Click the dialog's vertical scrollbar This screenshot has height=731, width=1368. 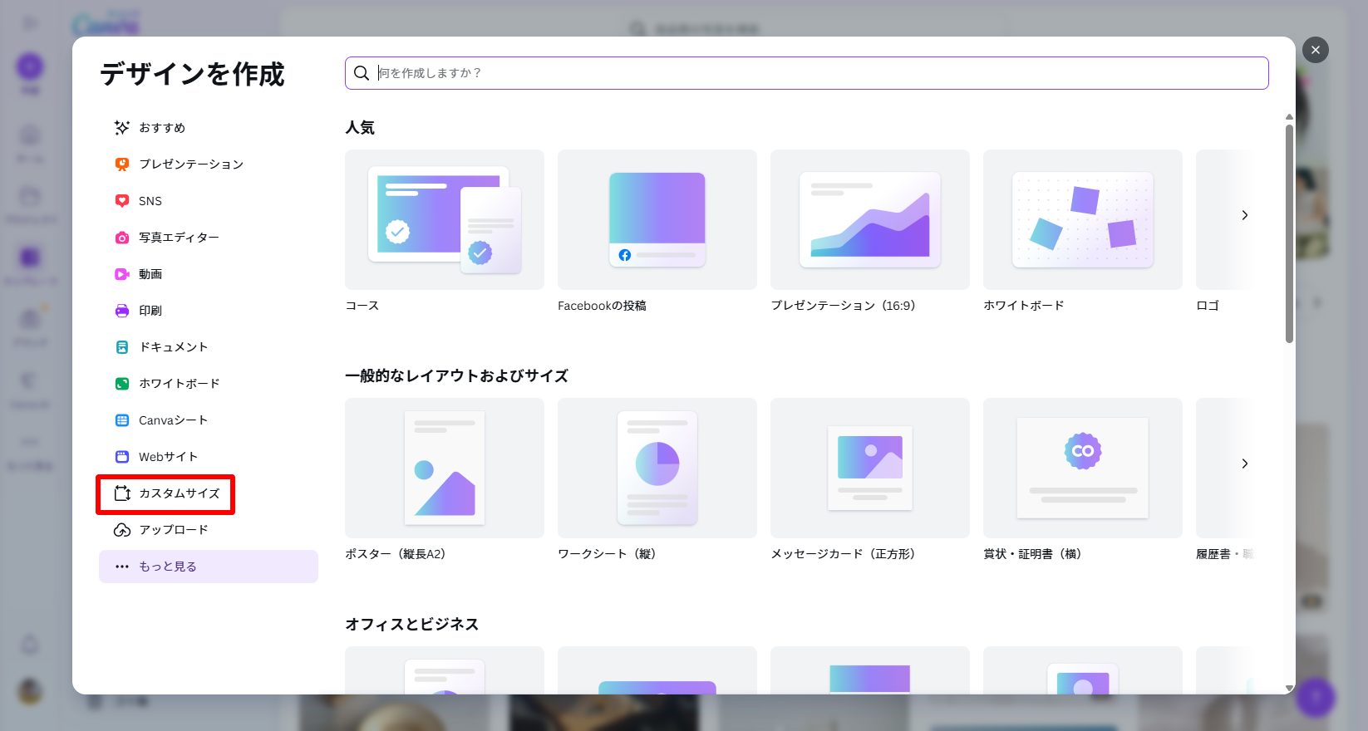pyautogui.click(x=1289, y=233)
